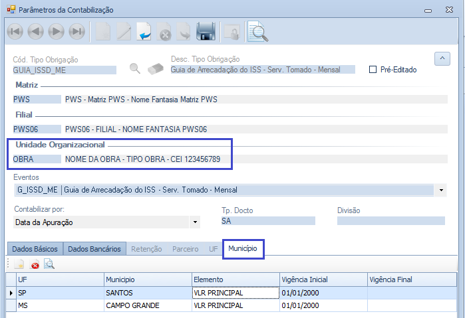465x318 pixels.
Task: Click the empty Divisão field
Action: 391,221
